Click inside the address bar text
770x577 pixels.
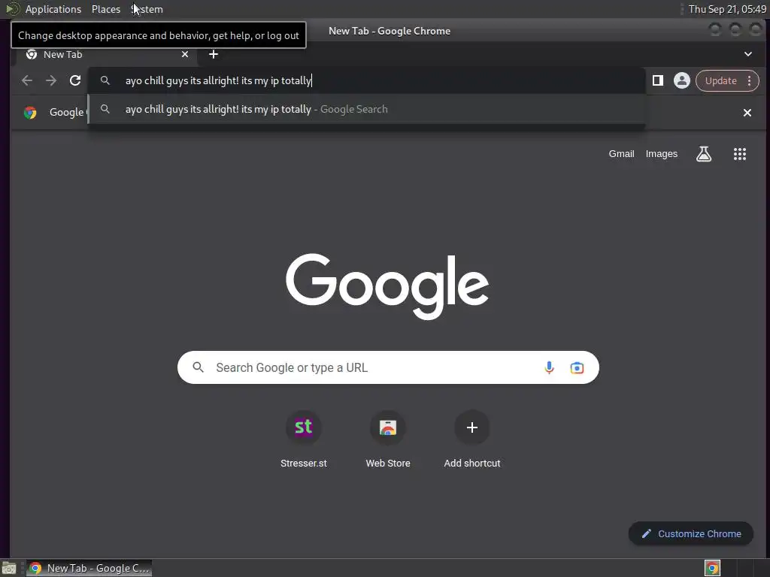pyautogui.click(x=218, y=80)
